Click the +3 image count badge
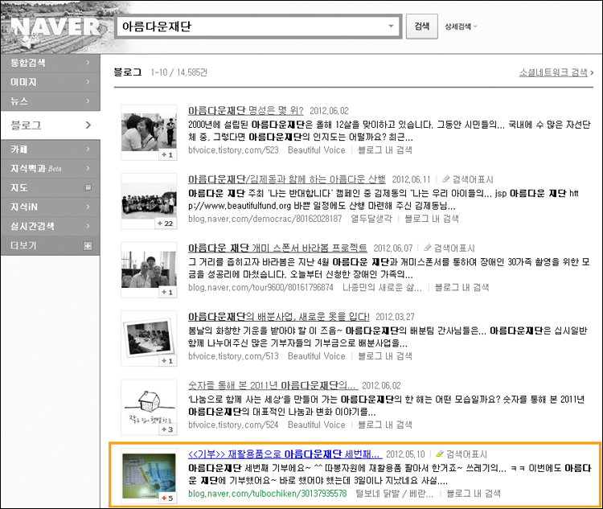The image size is (603, 509). [x=167, y=429]
